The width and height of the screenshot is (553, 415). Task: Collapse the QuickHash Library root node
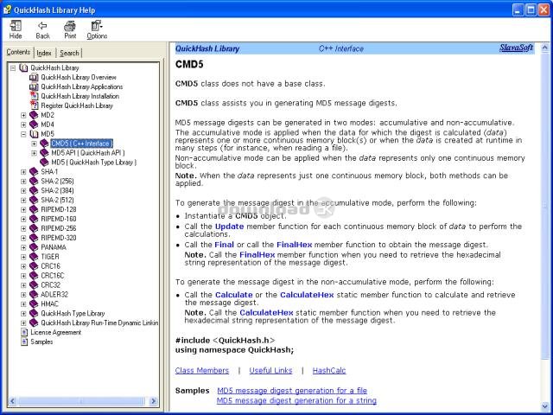click(13, 67)
